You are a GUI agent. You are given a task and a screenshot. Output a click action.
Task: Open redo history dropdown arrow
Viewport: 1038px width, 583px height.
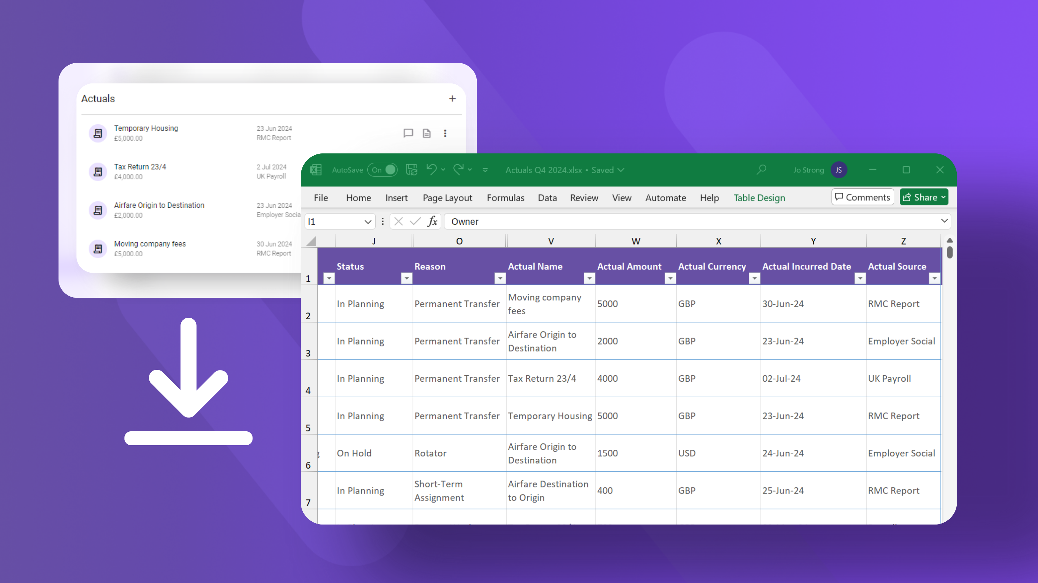coord(470,170)
